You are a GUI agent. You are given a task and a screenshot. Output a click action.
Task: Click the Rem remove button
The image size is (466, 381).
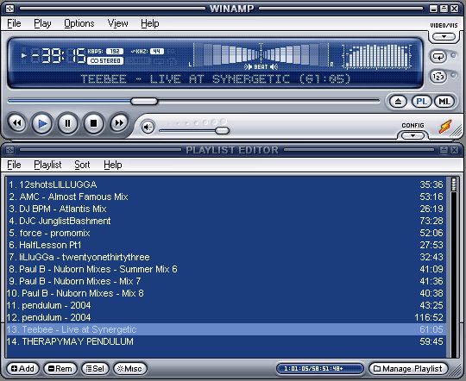[60, 369]
